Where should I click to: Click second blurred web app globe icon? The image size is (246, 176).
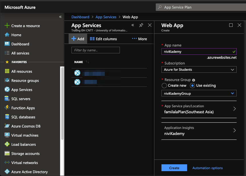pos(77,82)
